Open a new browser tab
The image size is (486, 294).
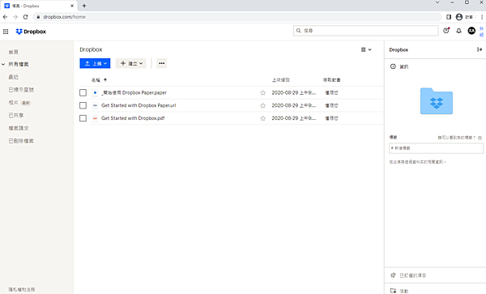84,6
